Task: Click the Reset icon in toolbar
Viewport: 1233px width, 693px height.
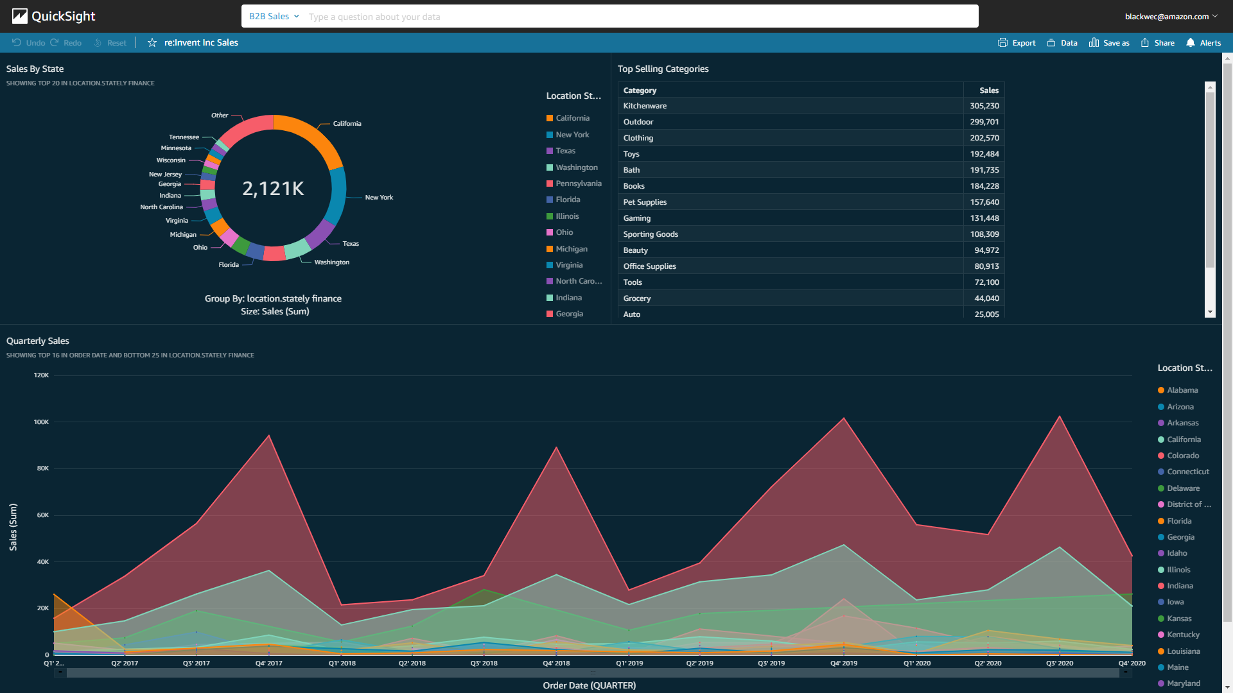Action: click(x=98, y=42)
